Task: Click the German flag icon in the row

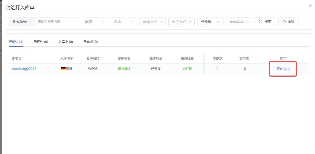Action: (x=63, y=69)
